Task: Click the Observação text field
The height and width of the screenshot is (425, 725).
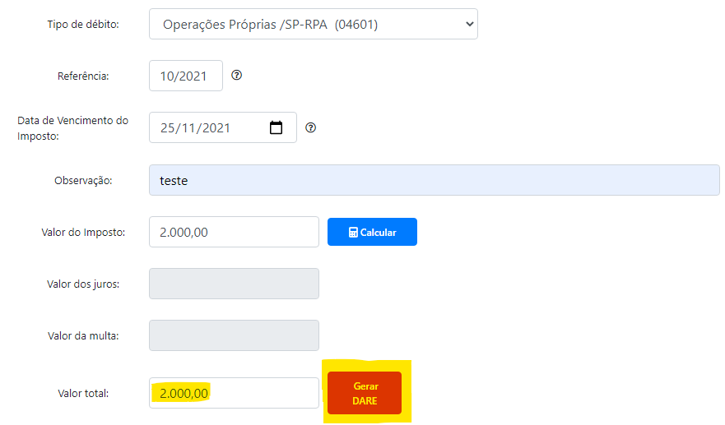Action: click(x=434, y=180)
